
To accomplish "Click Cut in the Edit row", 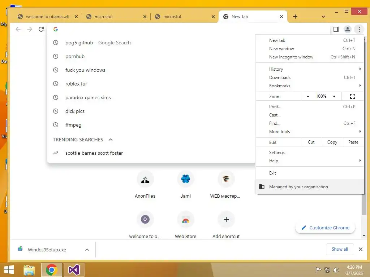I will click(x=311, y=142).
